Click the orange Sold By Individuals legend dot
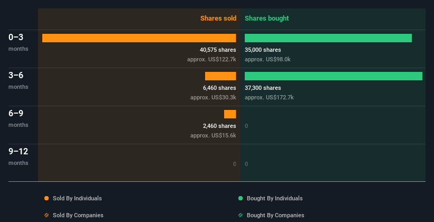The image size is (434, 222). (x=47, y=198)
